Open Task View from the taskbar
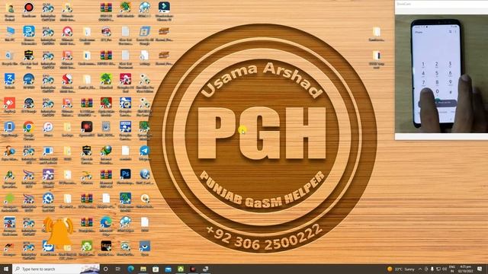 [118, 269]
